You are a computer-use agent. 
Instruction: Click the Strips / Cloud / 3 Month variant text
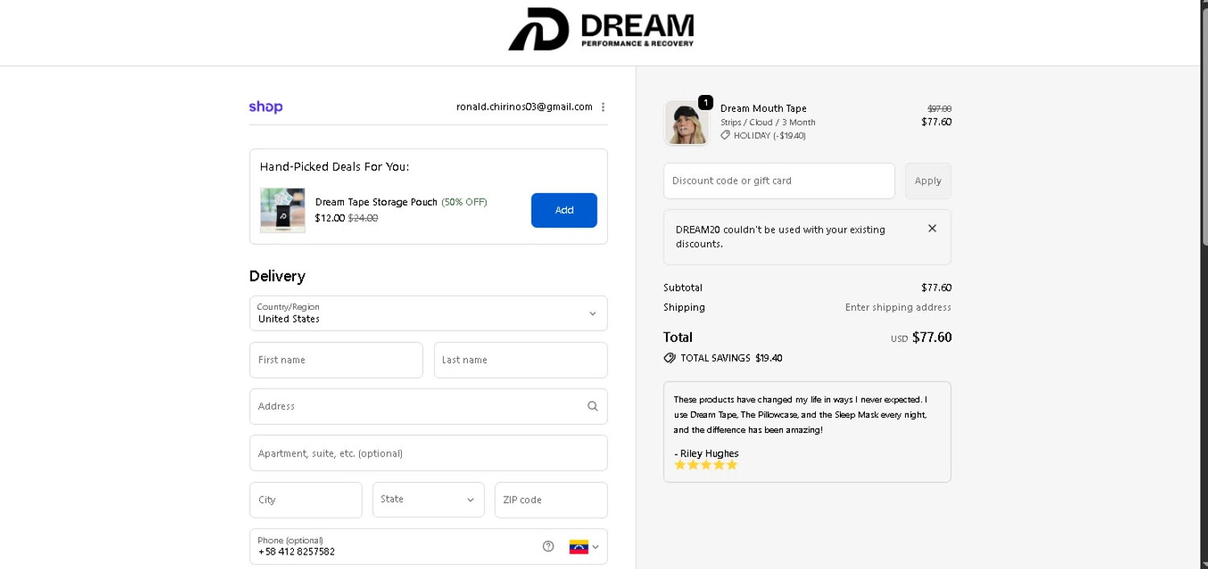point(768,122)
